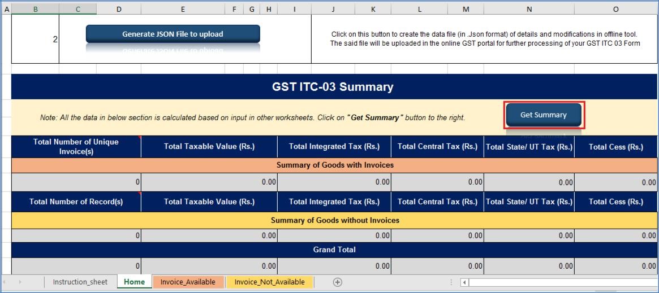Add a new sheet with plus icon
Screen dimensions: 659x293
pos(337,282)
